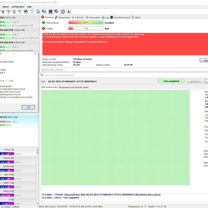Viewport: 208px width, 208px height.
Task: Click the networked computers toolbar icon
Action: point(44,12)
